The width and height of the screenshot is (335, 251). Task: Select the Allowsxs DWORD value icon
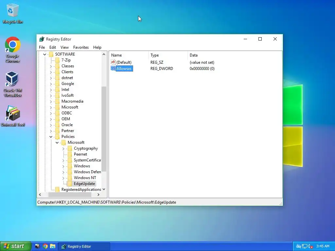click(113, 68)
